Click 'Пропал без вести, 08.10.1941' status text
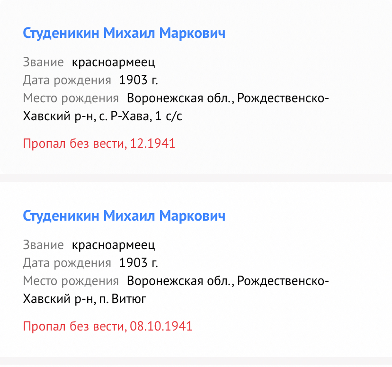 pos(108,326)
